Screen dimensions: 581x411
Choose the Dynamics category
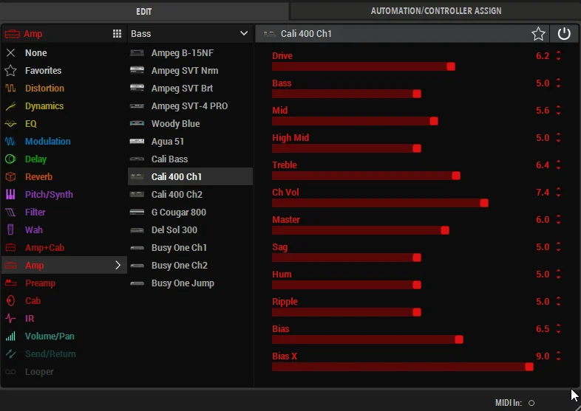(x=64, y=106)
